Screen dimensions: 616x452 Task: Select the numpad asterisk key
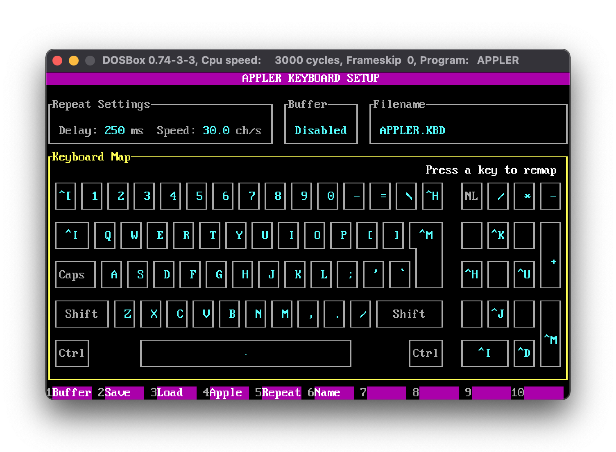click(524, 196)
